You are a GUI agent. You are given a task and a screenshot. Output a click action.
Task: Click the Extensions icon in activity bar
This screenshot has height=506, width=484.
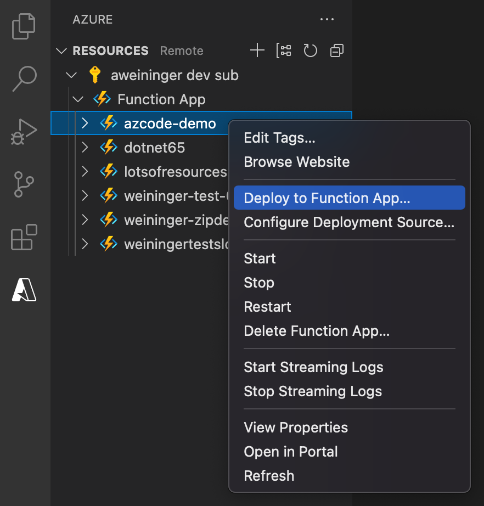tap(24, 237)
